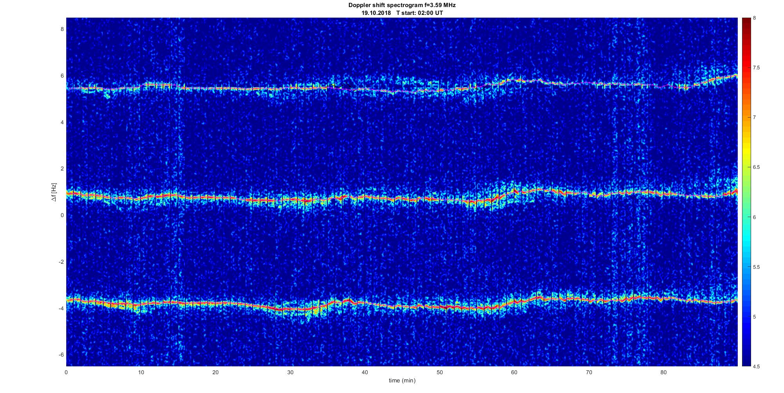This screenshot has width=784, height=393.
Task: Click the colorbar tick label "6.5"
Action: pyautogui.click(x=756, y=167)
